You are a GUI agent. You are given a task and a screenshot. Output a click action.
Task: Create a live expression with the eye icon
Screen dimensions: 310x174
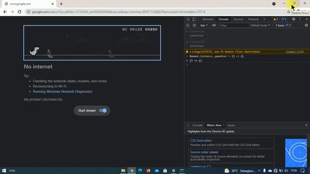(214, 25)
